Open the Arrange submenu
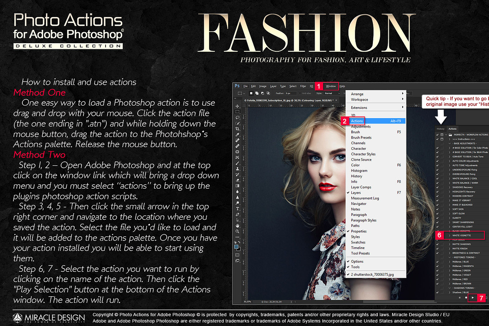This screenshot has width=489, height=326. coord(377,94)
